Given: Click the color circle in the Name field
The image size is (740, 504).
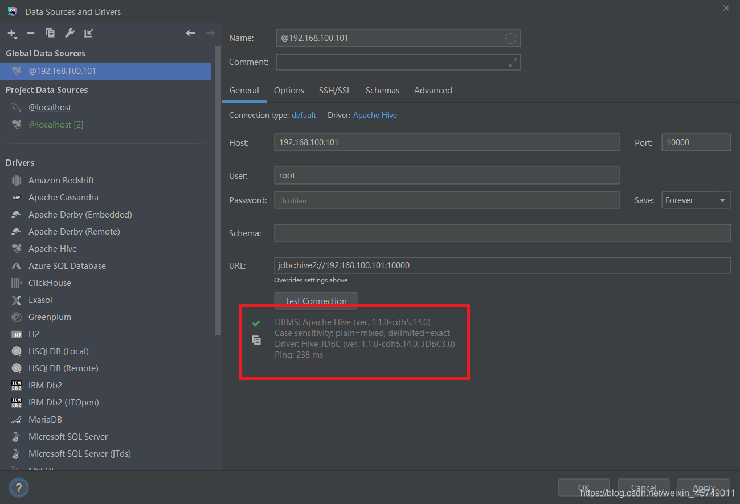Looking at the screenshot, I should (x=510, y=38).
